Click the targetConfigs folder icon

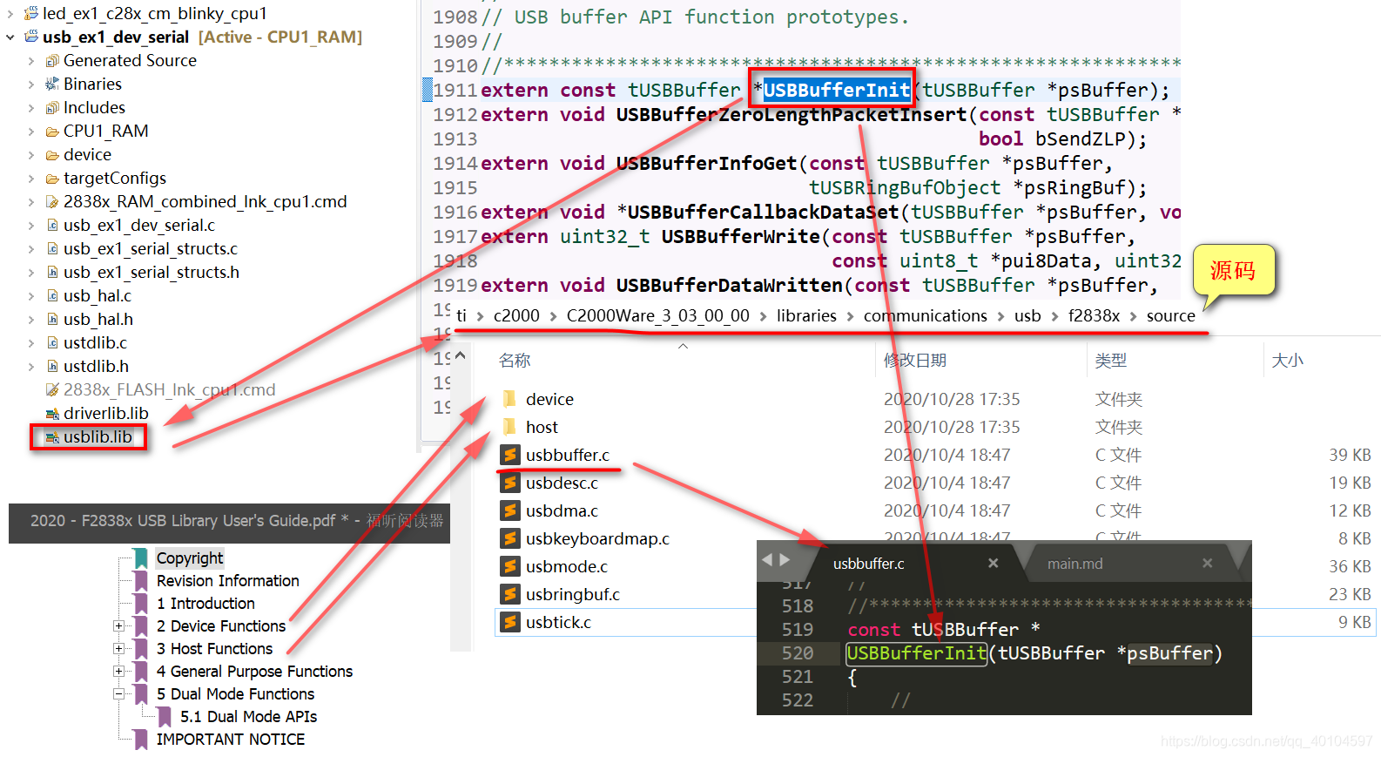[52, 178]
